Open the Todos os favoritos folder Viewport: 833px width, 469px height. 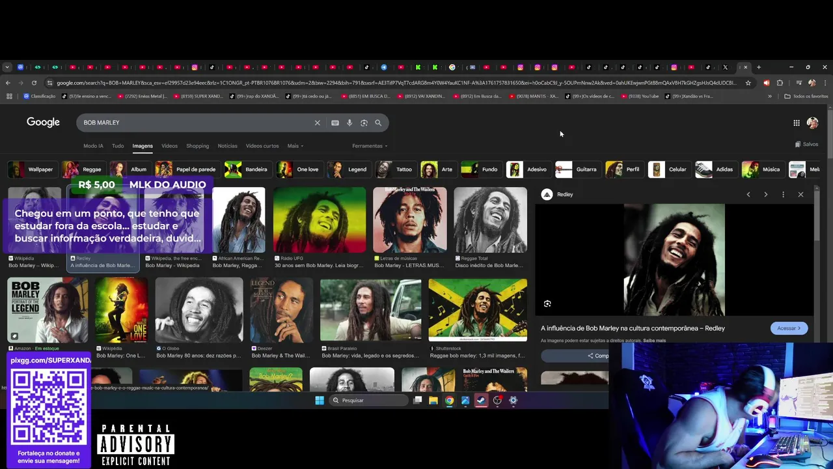pyautogui.click(x=806, y=96)
